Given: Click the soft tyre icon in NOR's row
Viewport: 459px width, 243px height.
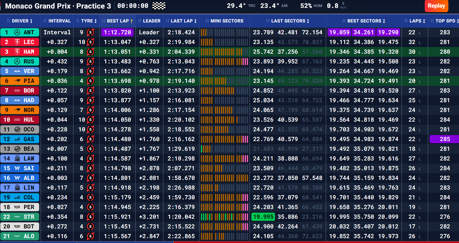Looking at the screenshot, I should pyautogui.click(x=90, y=110).
